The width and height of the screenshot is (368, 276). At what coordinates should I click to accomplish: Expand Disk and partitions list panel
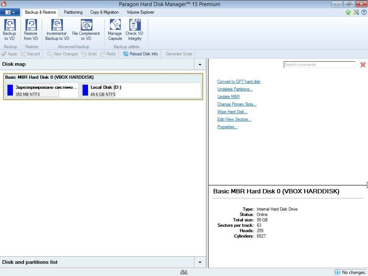point(200,262)
